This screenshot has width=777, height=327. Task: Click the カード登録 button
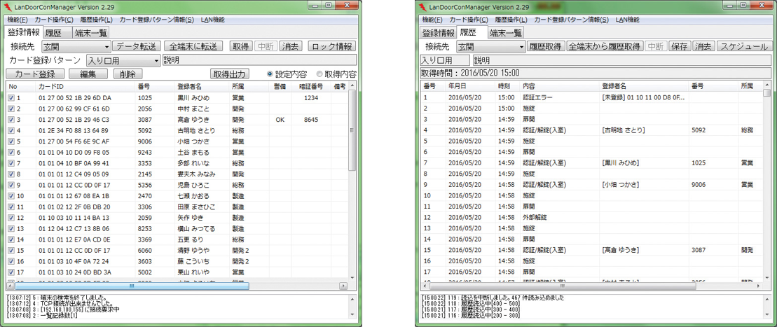(35, 74)
